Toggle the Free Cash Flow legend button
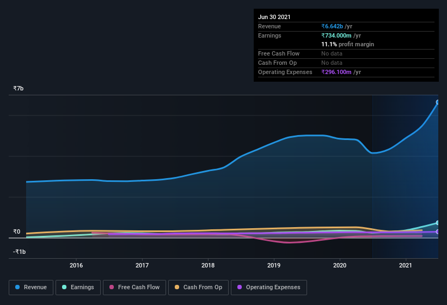This screenshot has width=447, height=305. pyautogui.click(x=134, y=288)
